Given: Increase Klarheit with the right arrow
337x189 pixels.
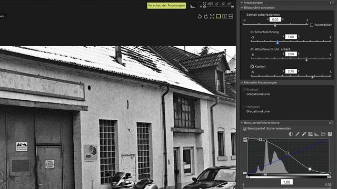Looking at the screenshot, I should click(299, 71).
